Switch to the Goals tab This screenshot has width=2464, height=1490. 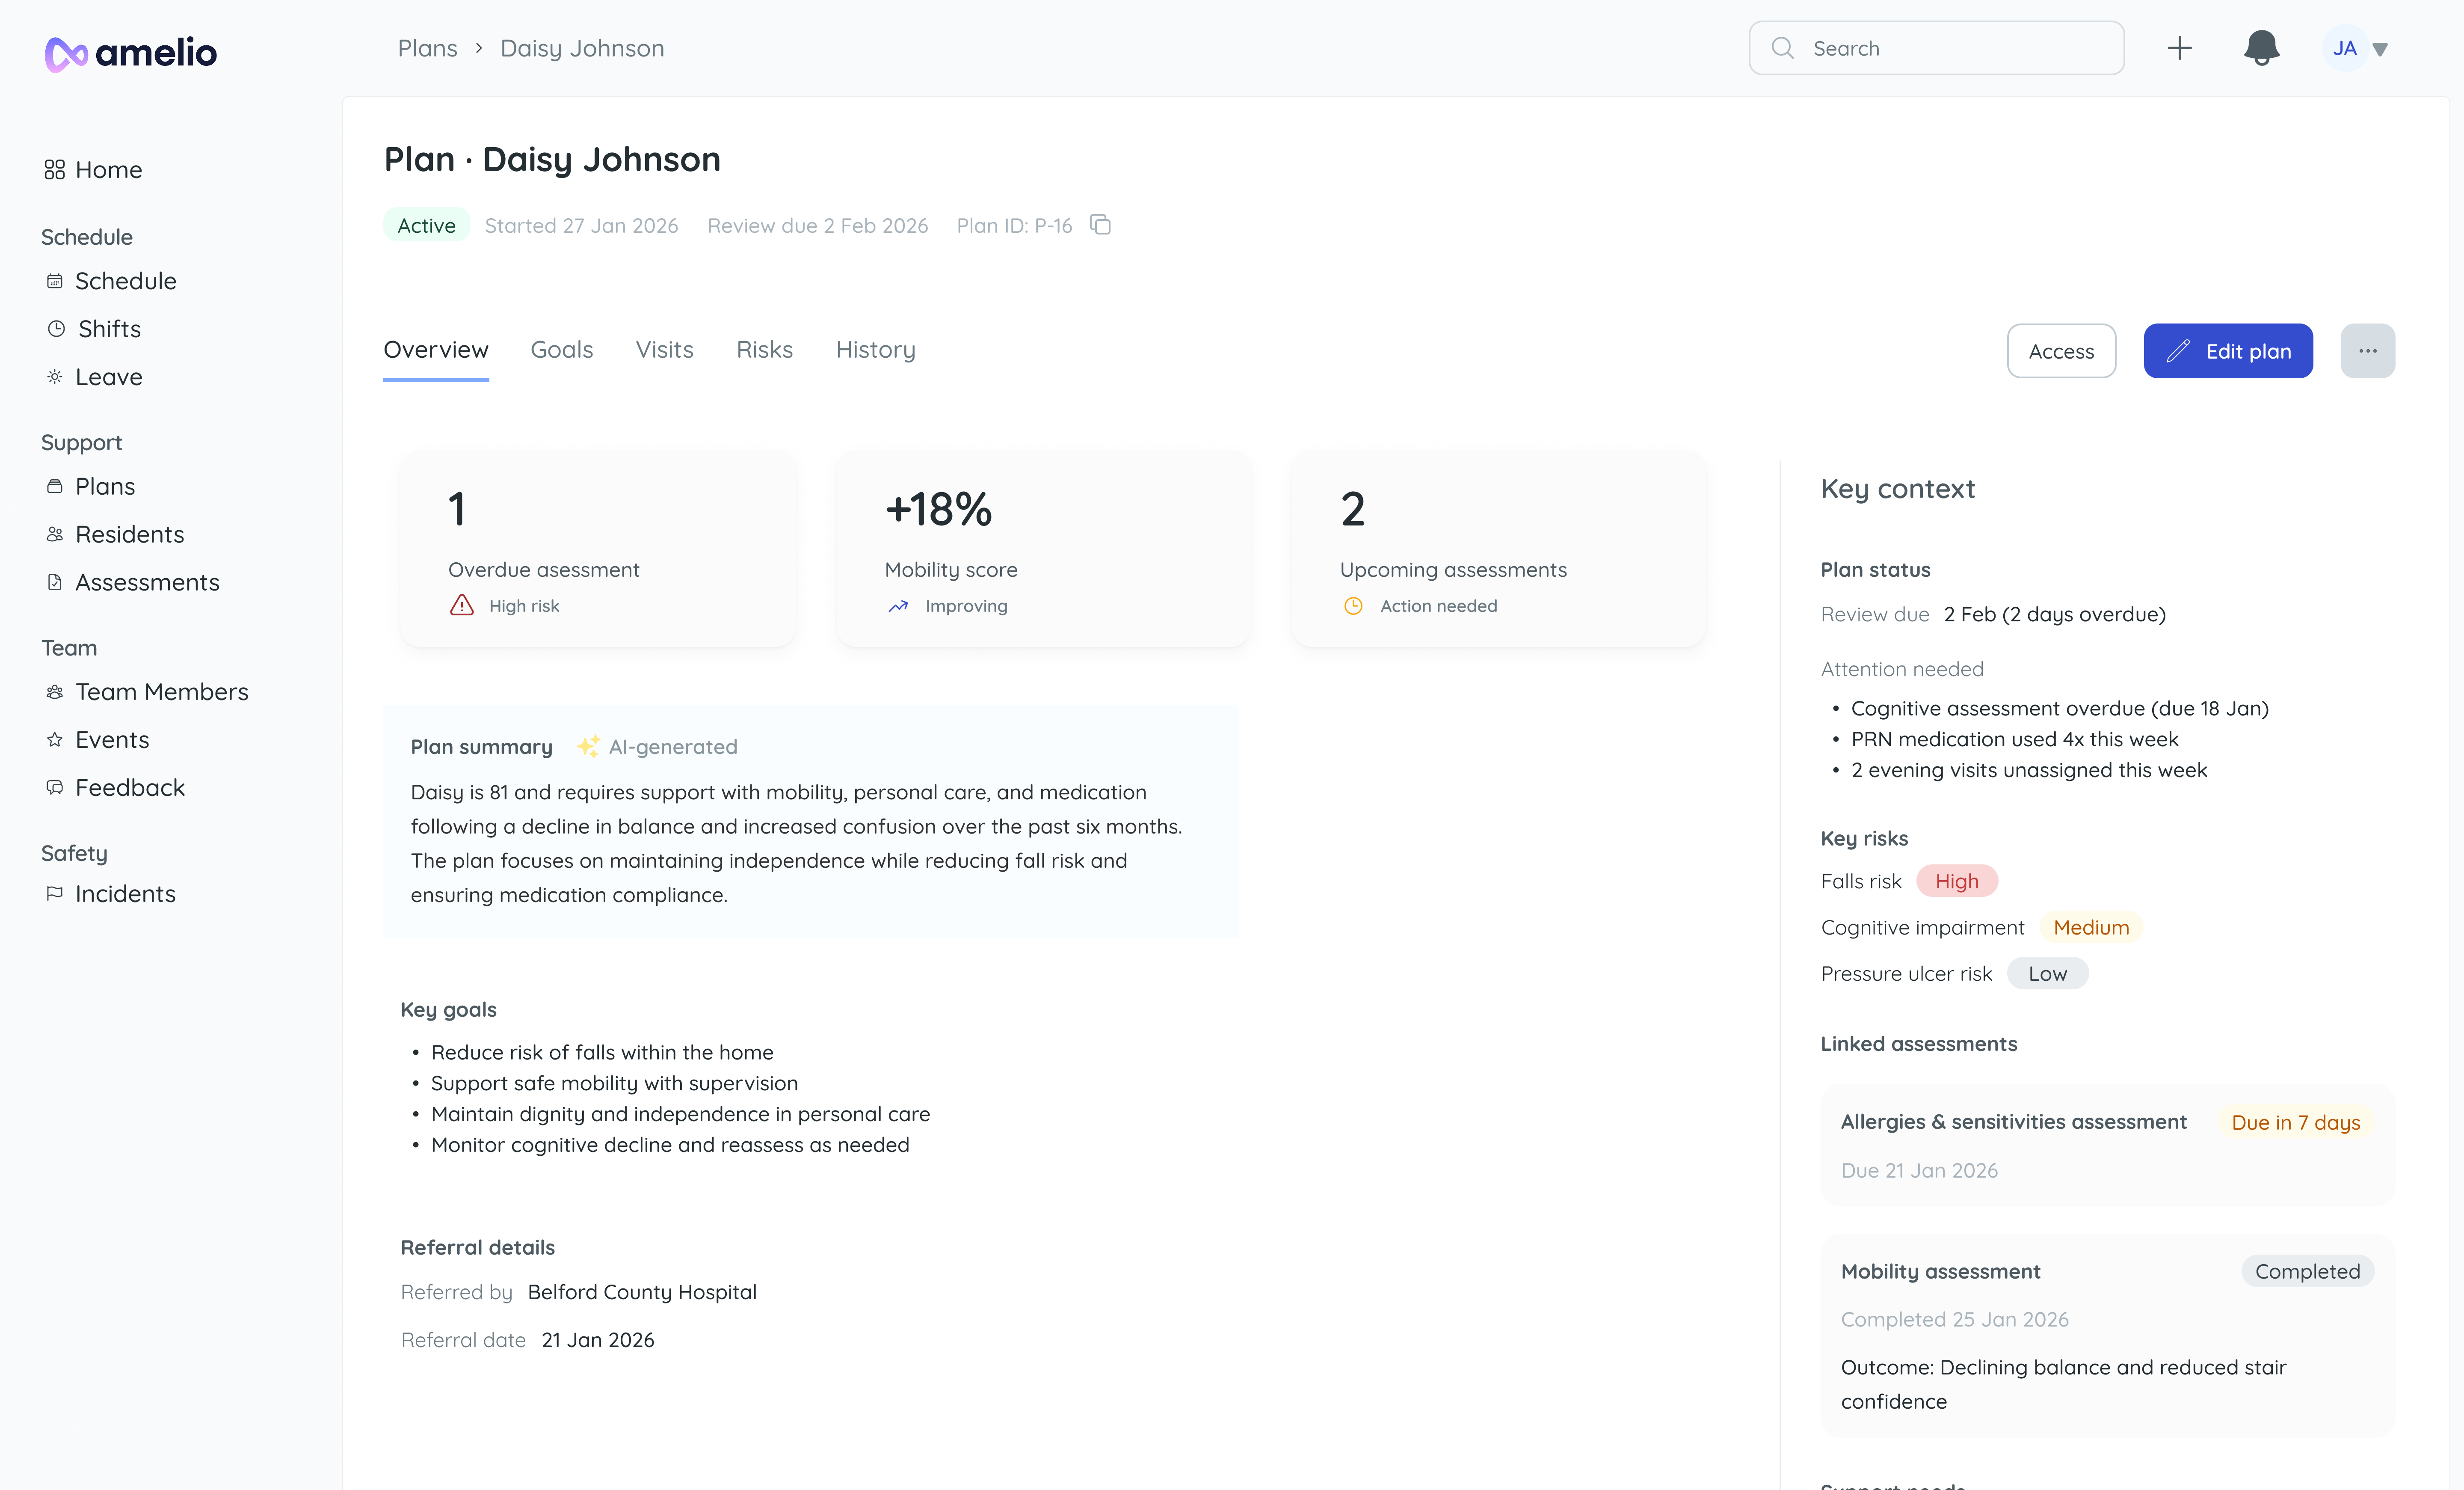click(562, 350)
